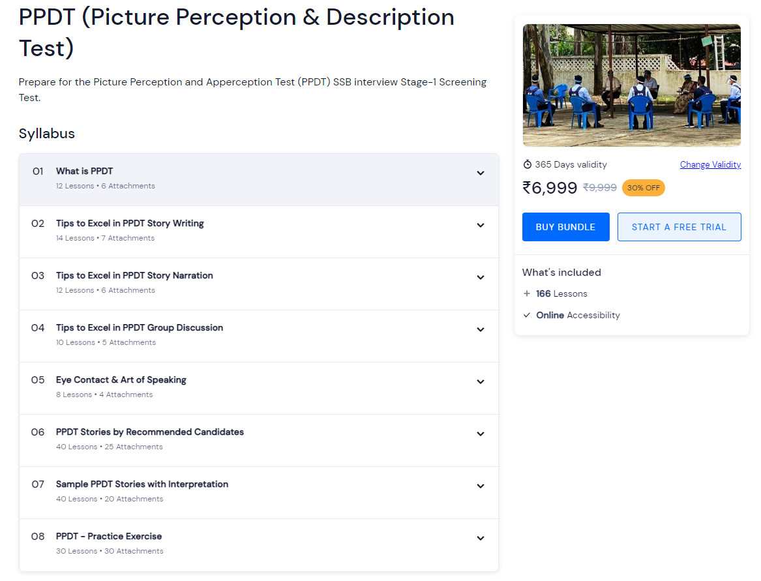The width and height of the screenshot is (761, 581).
Task: Click the 05 section number
Action: [38, 380]
